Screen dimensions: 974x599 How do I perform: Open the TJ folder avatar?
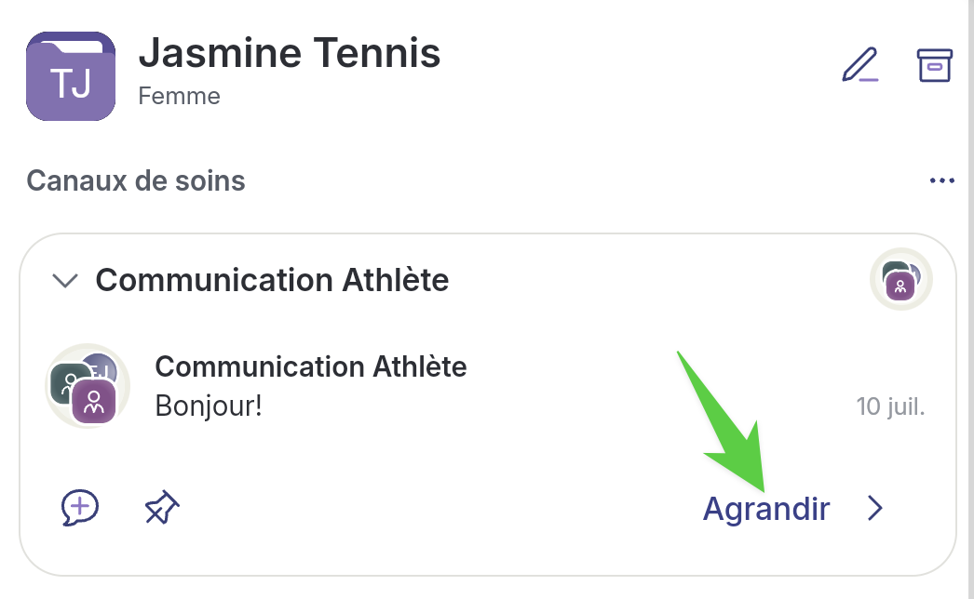(71, 76)
